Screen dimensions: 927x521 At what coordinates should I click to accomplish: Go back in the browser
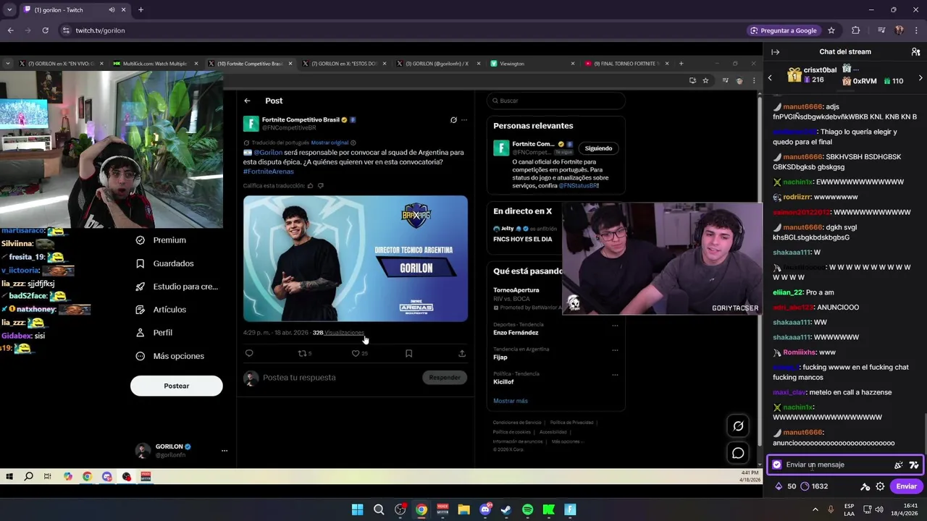(10, 30)
